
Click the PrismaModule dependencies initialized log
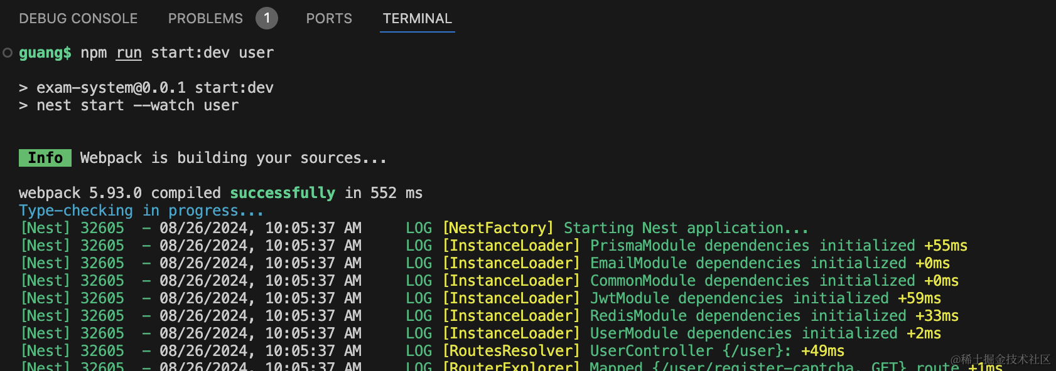point(778,246)
